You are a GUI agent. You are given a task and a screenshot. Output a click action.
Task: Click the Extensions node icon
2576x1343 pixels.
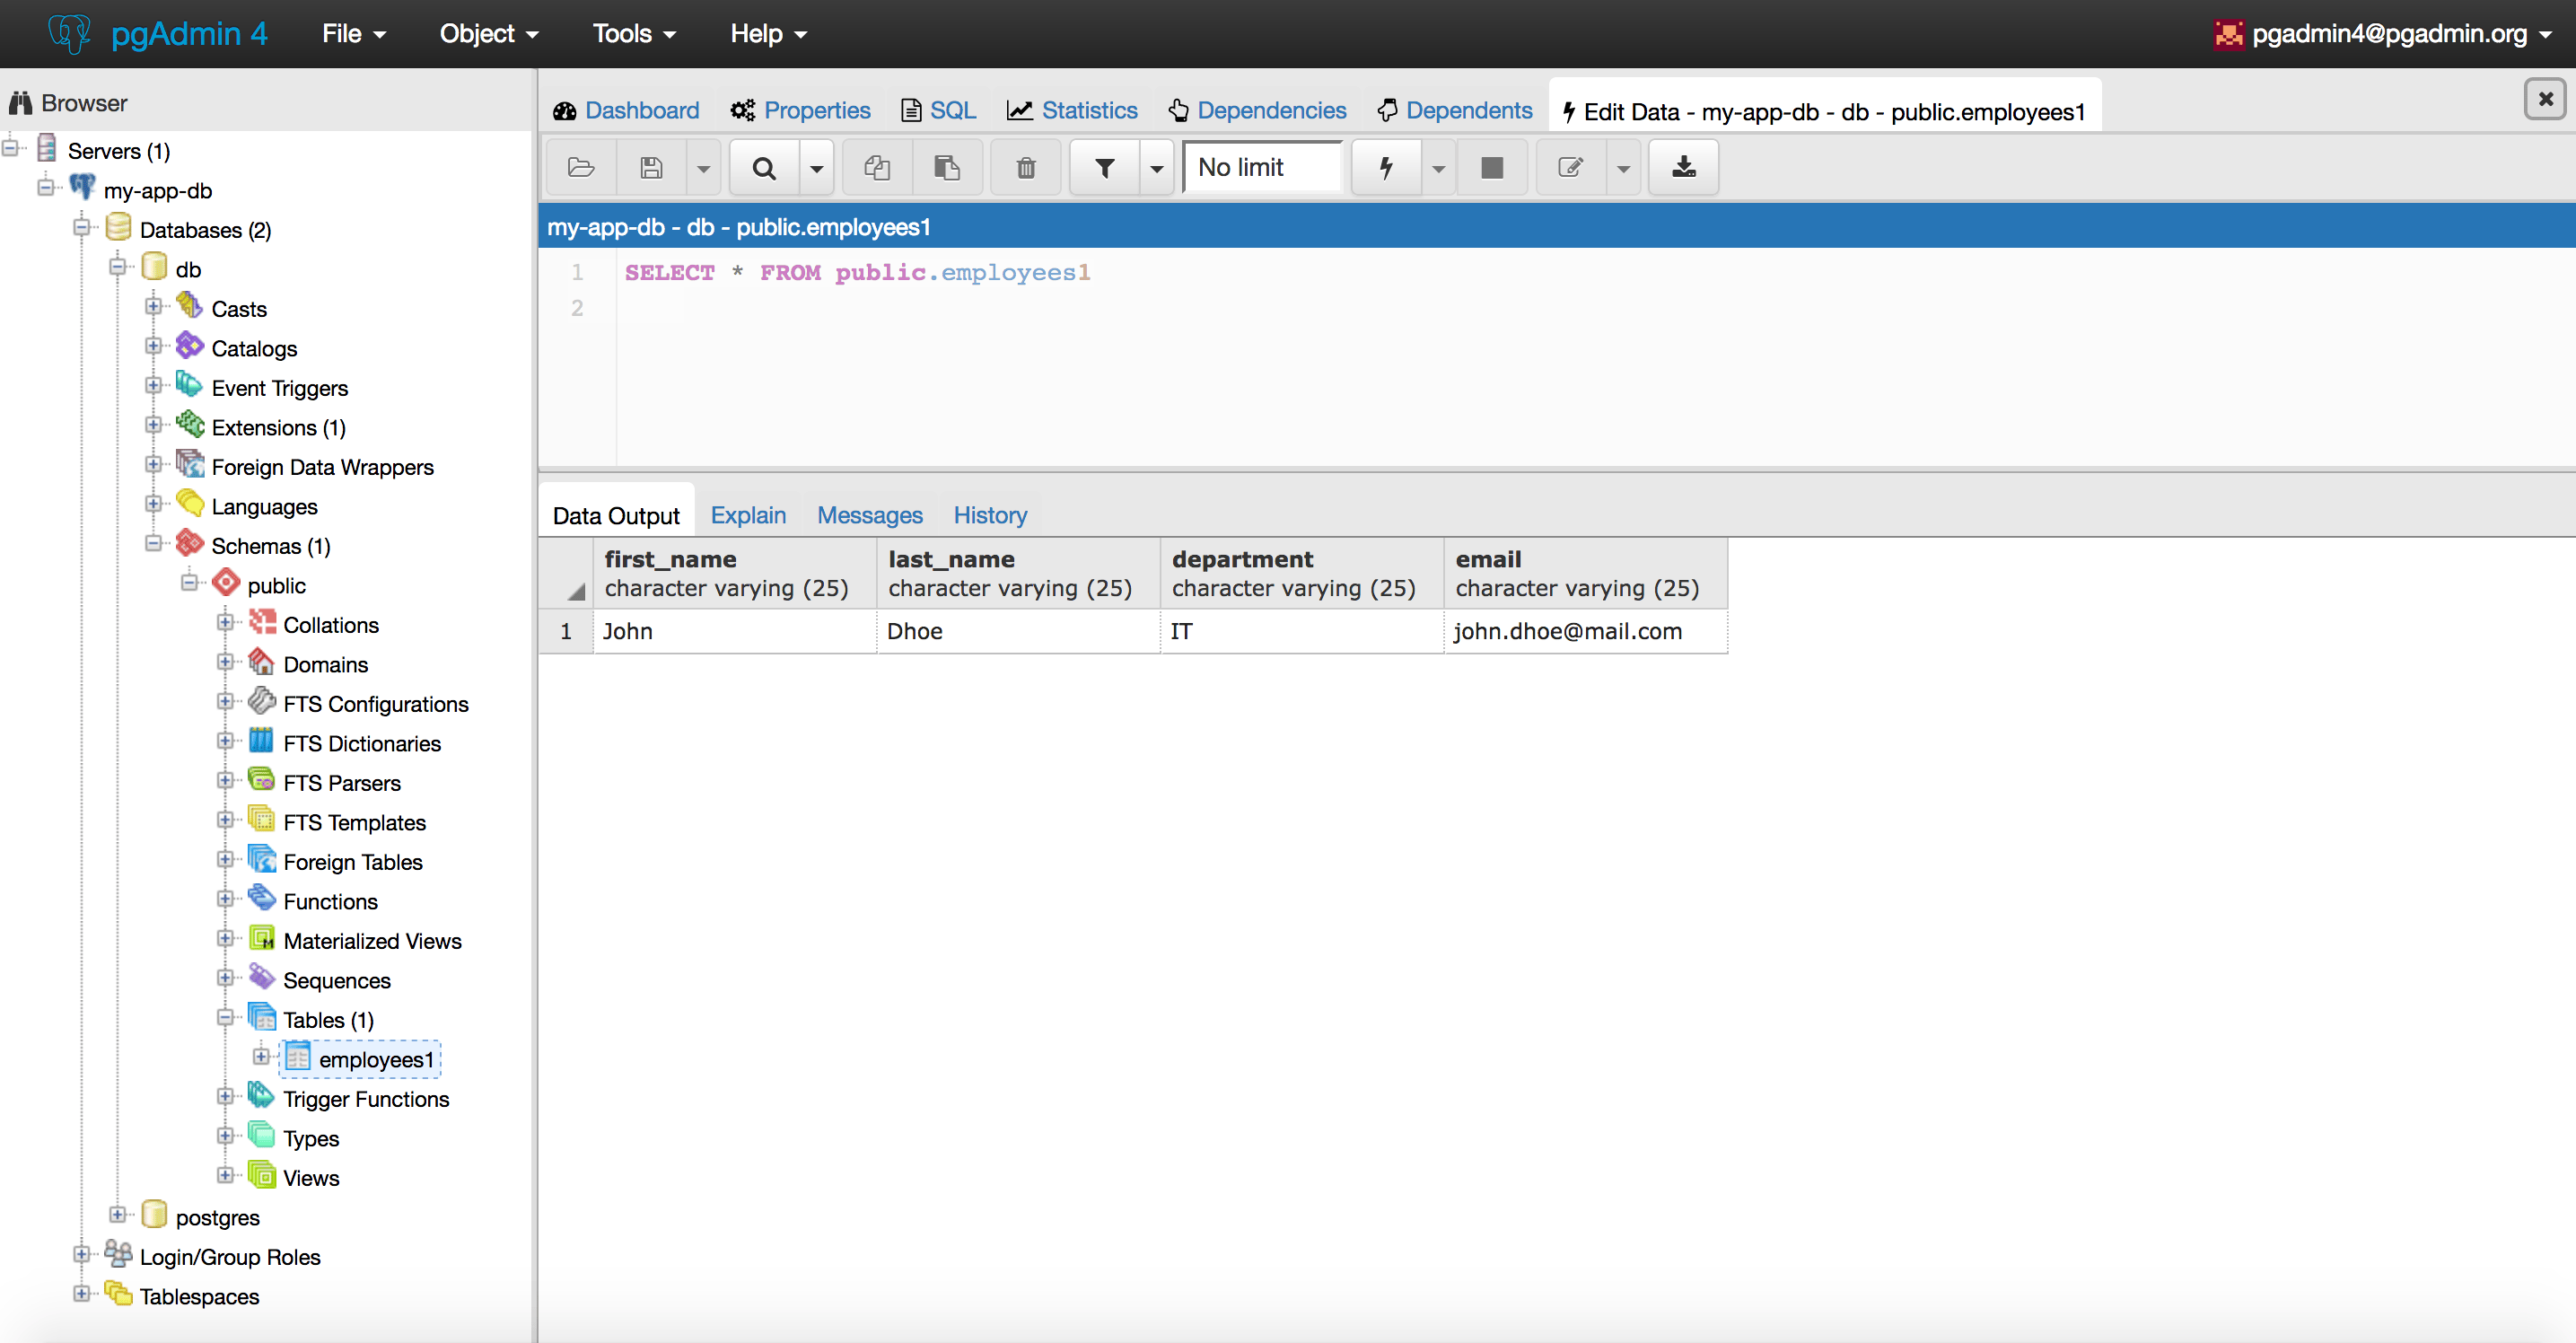tap(189, 424)
